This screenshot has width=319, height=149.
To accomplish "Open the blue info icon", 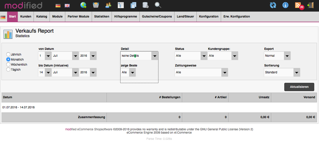I will [285, 5].
